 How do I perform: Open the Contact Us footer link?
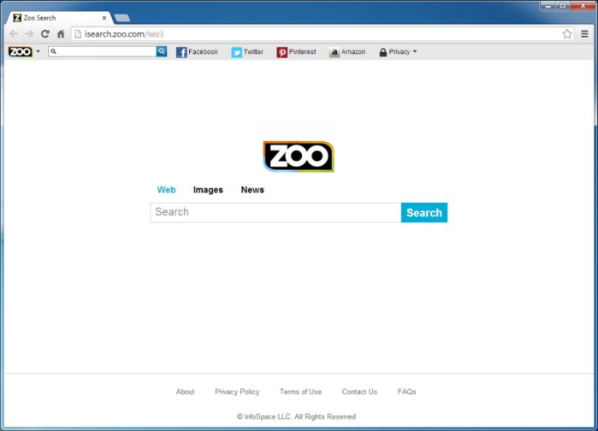[x=359, y=392]
